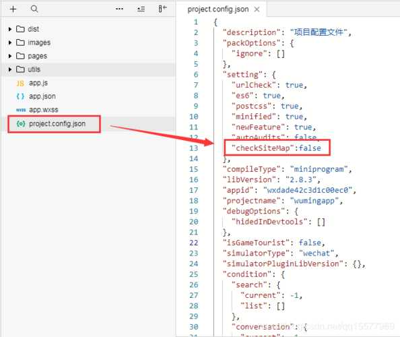Hide the file tree panel icon
This screenshot has height=337, width=400.
tap(162, 9)
